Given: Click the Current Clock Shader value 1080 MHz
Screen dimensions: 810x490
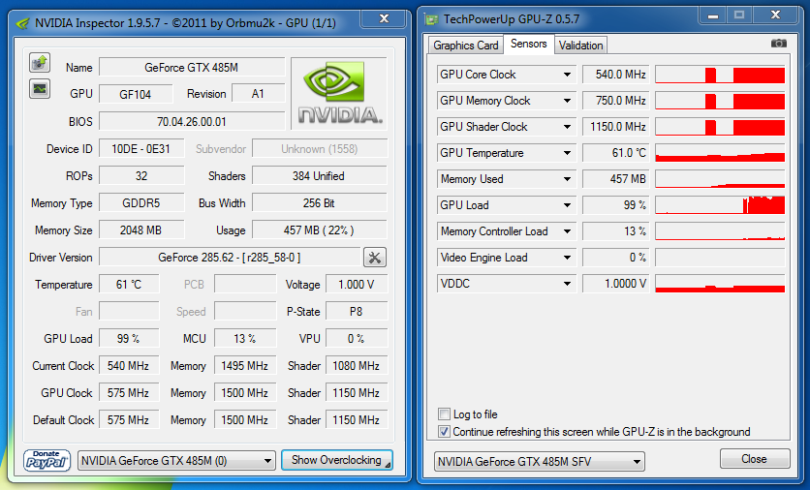Looking at the screenshot, I should [x=357, y=366].
